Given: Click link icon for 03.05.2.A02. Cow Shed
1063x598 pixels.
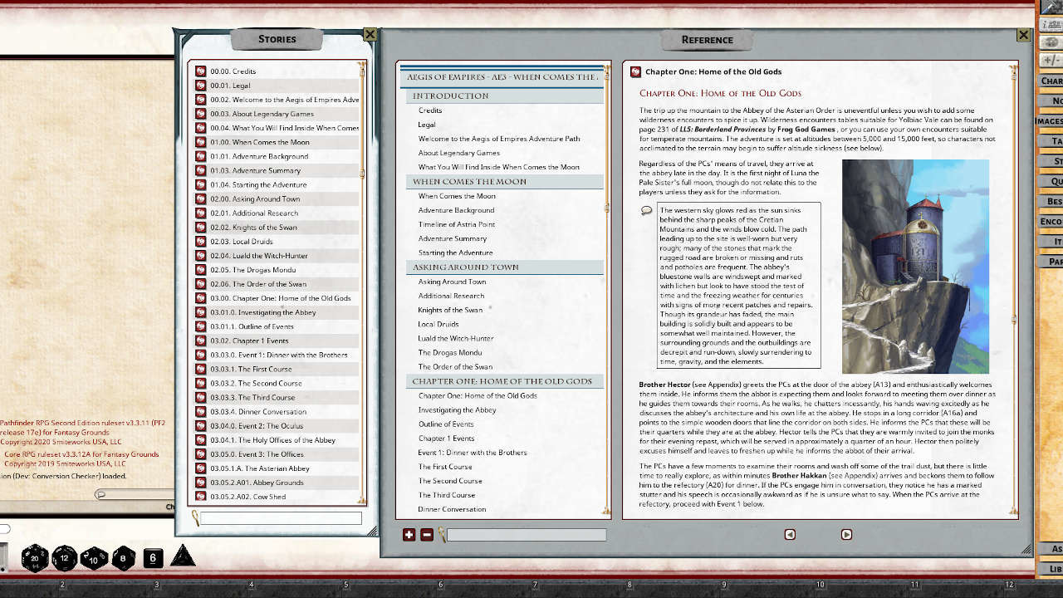Looking at the screenshot, I should (x=201, y=497).
